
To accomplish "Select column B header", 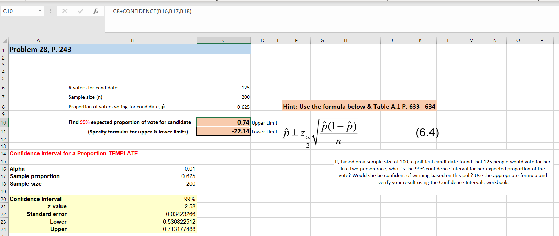I will tap(132, 40).
